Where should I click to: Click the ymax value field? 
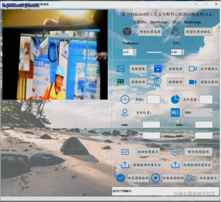click(x=204, y=135)
